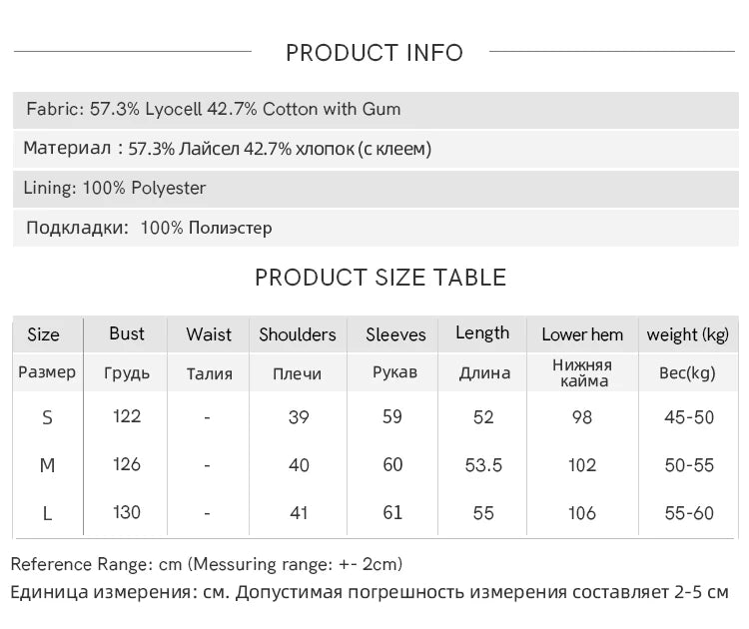Click the weight (kg) column header

click(688, 334)
